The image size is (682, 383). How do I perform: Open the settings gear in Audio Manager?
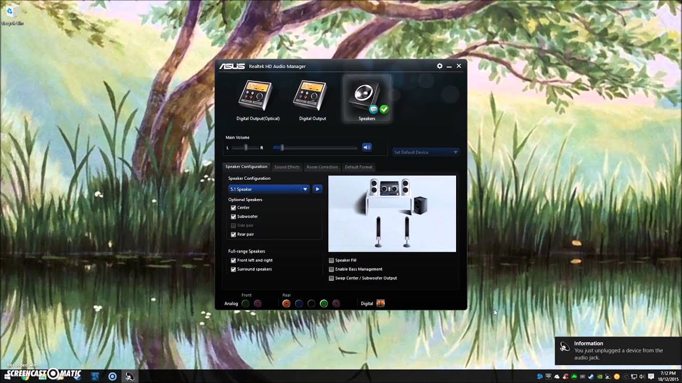tap(440, 66)
